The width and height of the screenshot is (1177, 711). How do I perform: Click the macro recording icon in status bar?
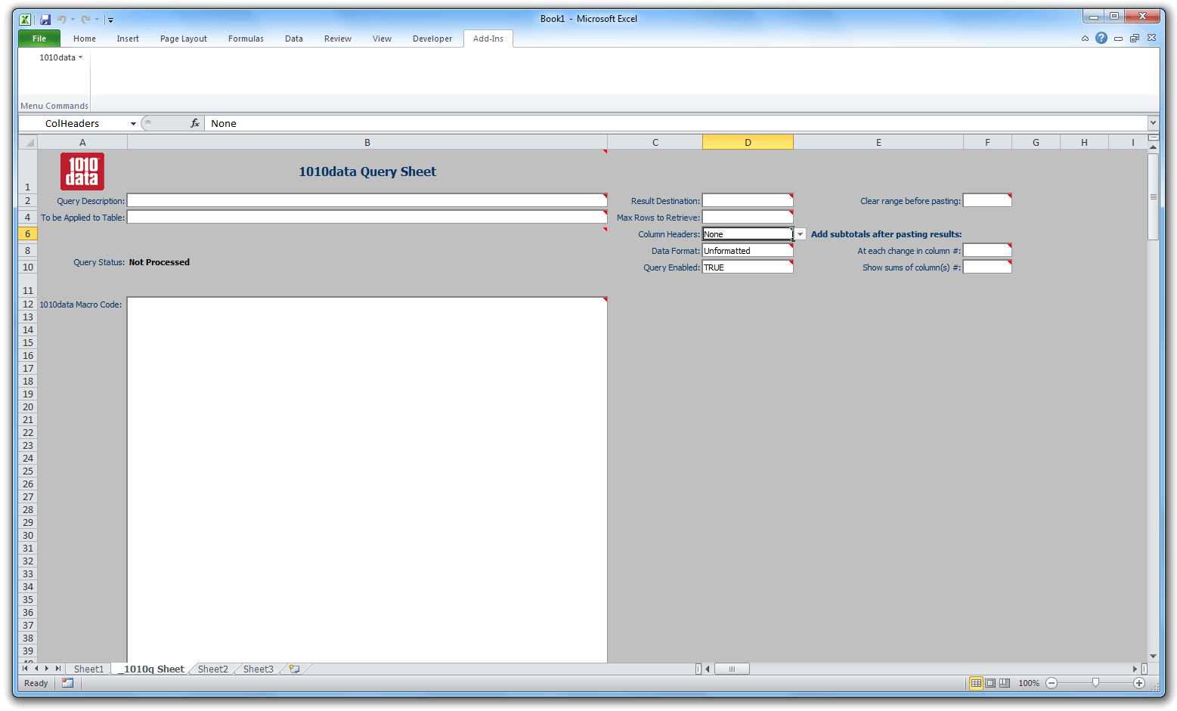click(x=68, y=683)
